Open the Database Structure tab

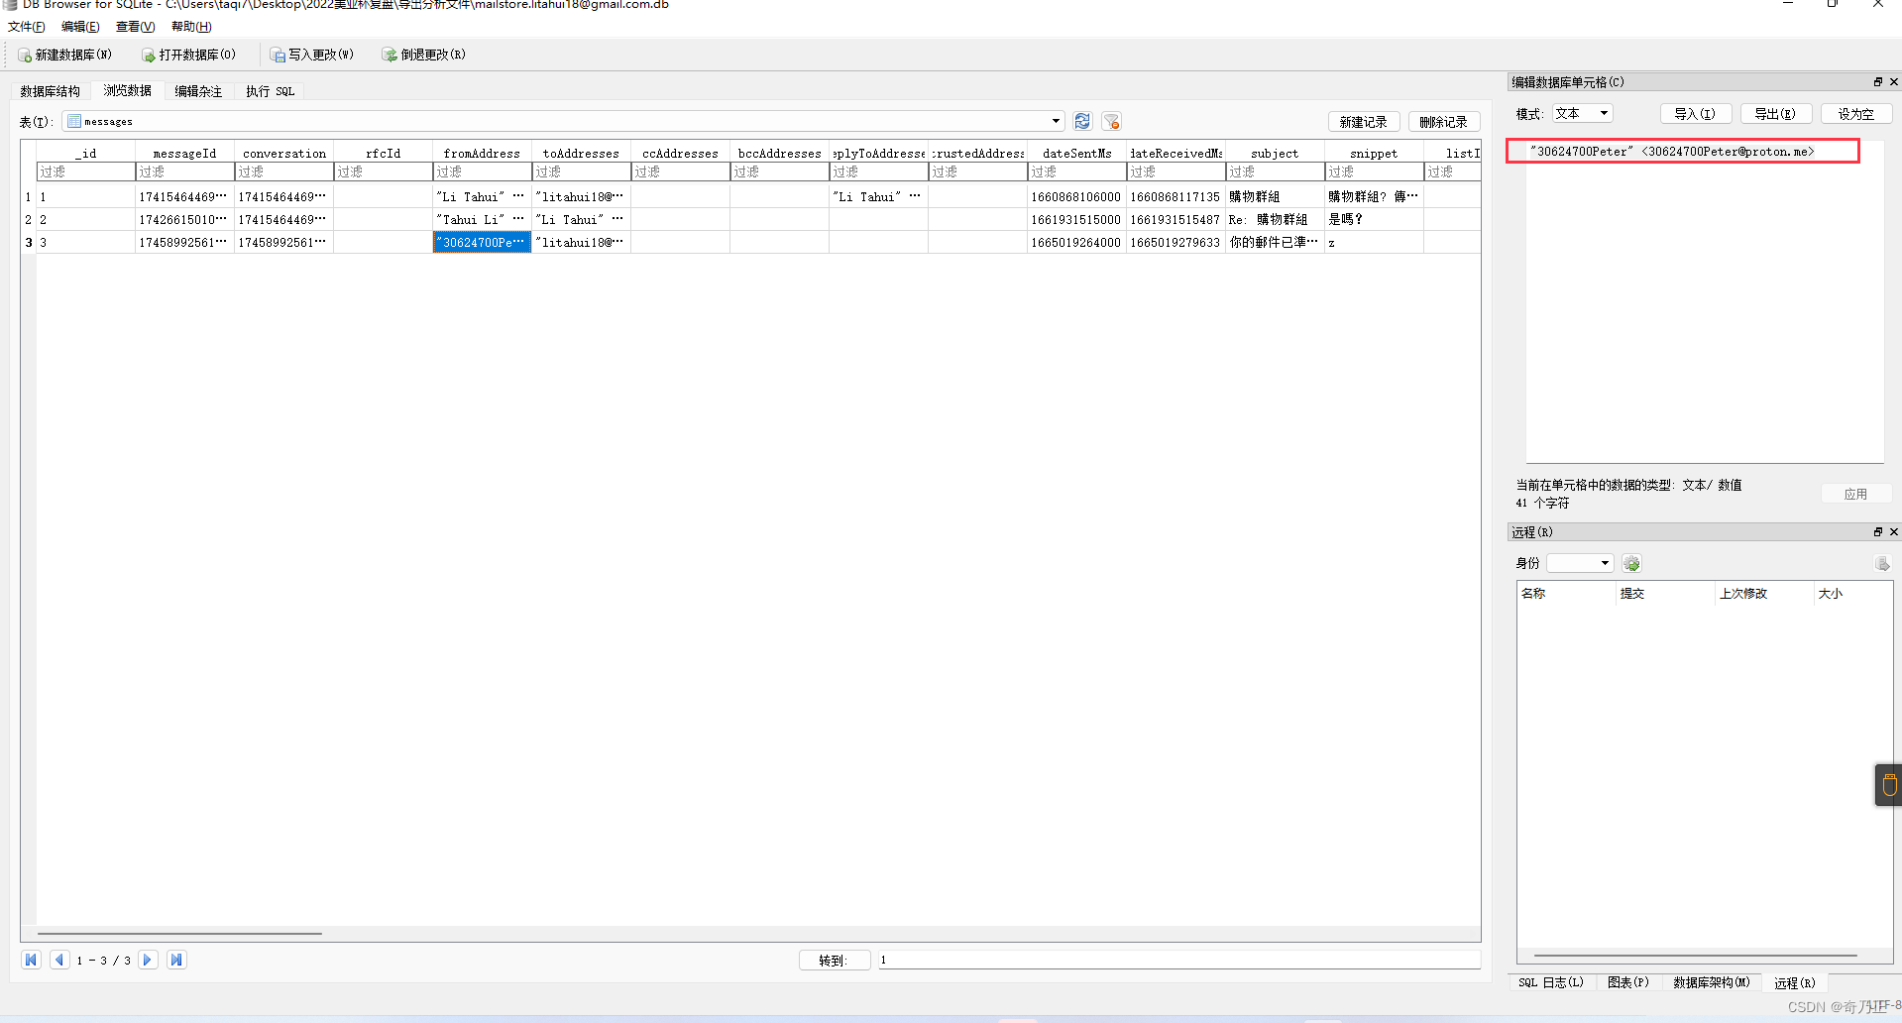pos(51,91)
